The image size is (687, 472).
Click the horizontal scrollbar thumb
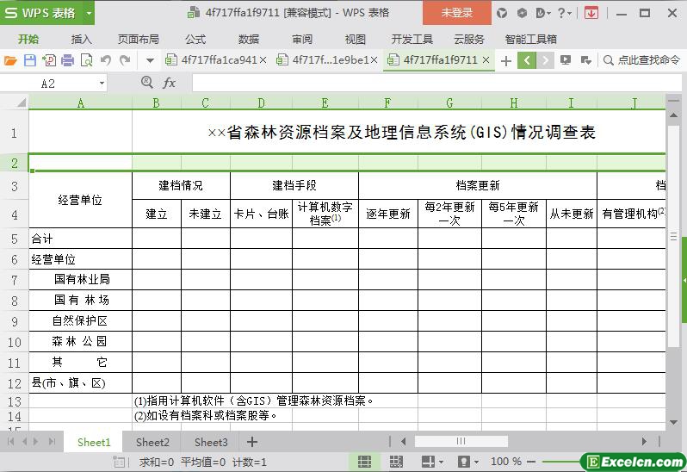461,441
